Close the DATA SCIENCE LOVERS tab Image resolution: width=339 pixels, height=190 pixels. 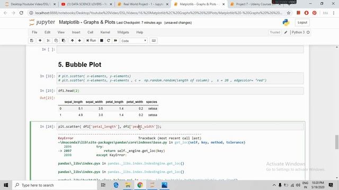coord(111,4)
